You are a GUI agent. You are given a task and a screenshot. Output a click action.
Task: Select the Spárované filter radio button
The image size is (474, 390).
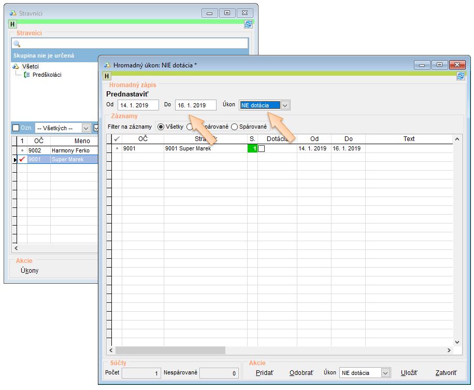[235, 127]
